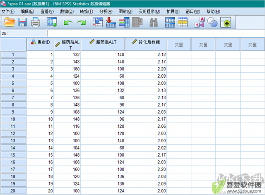Click 服药前ALT value 160 in row 17
Screen dimensions: 265x195
click(x=67, y=169)
